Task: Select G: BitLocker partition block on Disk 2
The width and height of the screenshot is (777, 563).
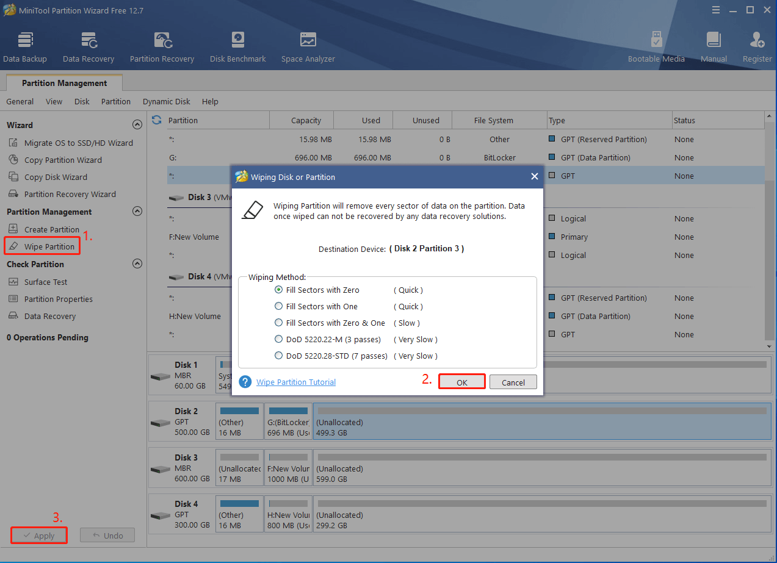Action: coord(288,422)
